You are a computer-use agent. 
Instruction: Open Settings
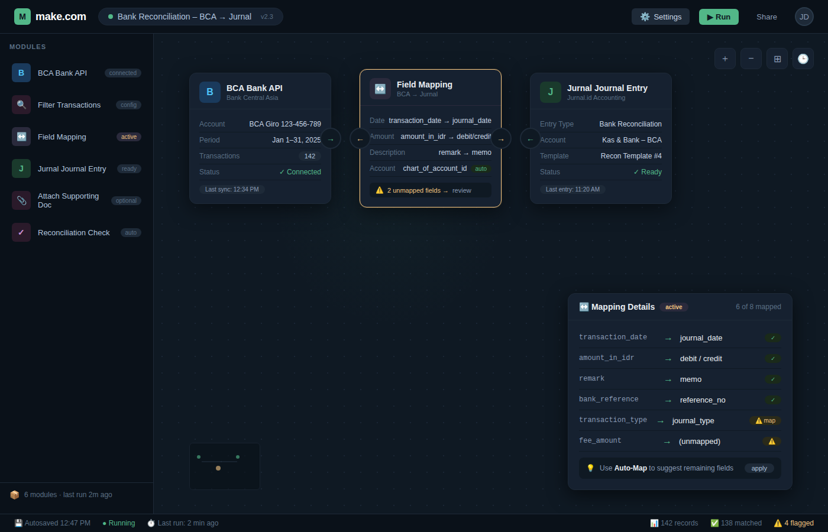[x=661, y=17]
